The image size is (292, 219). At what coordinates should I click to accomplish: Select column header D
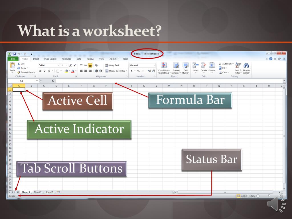[x=56, y=86]
